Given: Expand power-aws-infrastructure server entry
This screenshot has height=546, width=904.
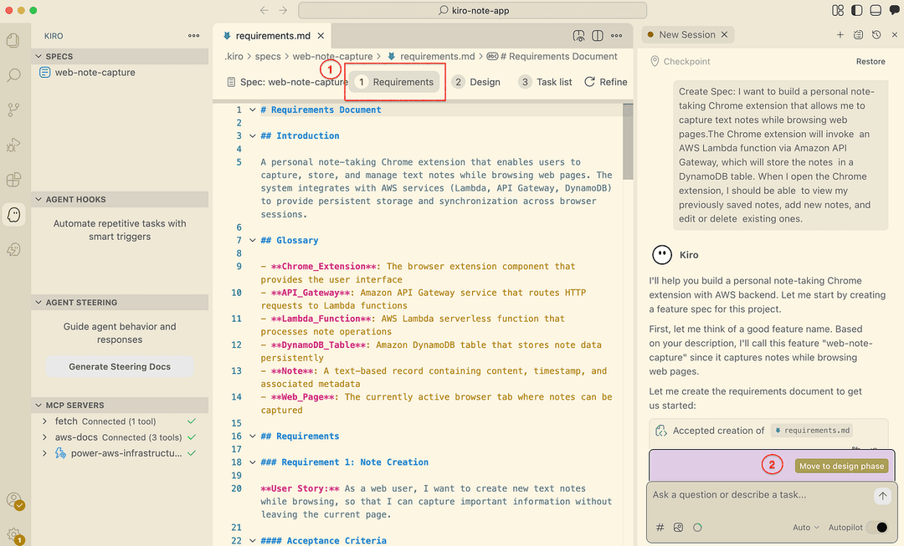Looking at the screenshot, I should click(44, 453).
